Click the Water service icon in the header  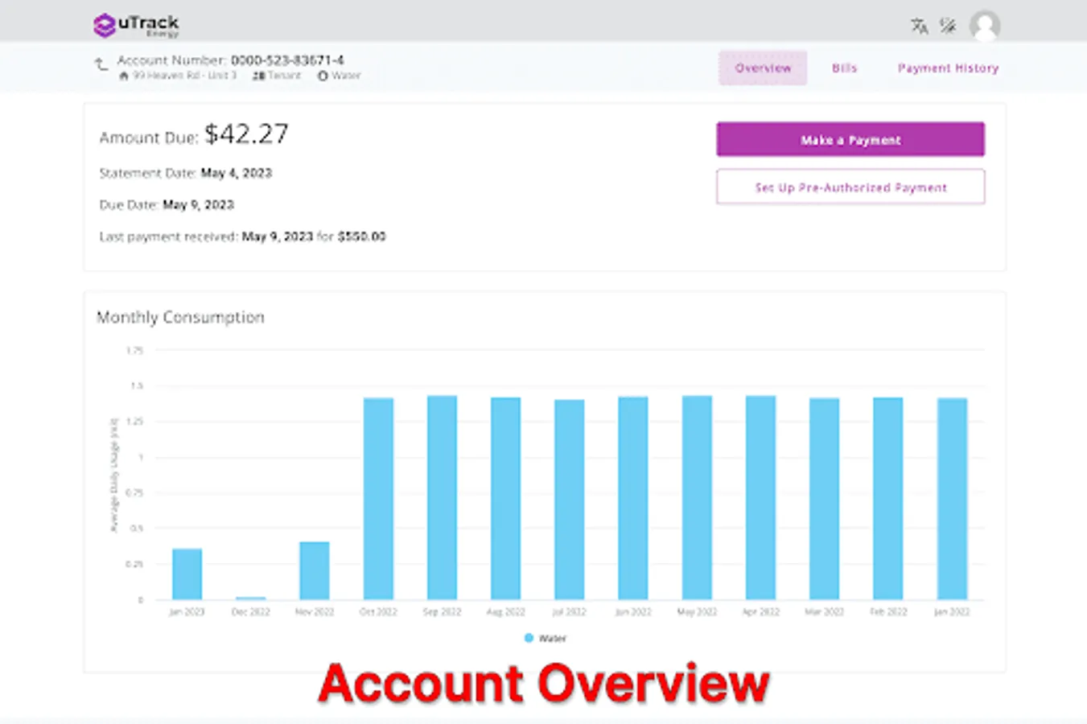323,76
